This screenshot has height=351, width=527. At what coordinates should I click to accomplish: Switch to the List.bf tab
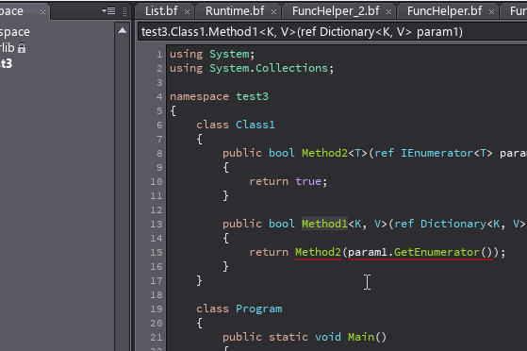(x=161, y=11)
